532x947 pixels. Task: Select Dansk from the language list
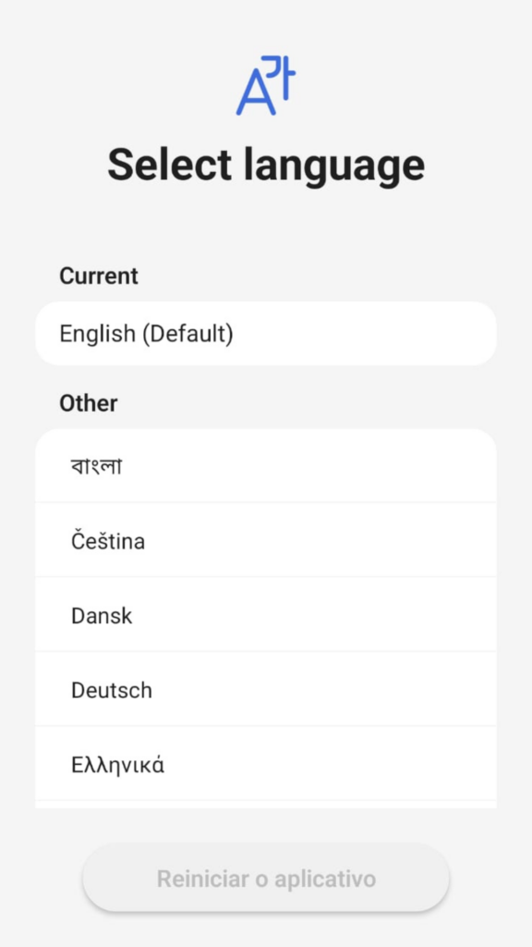click(266, 615)
